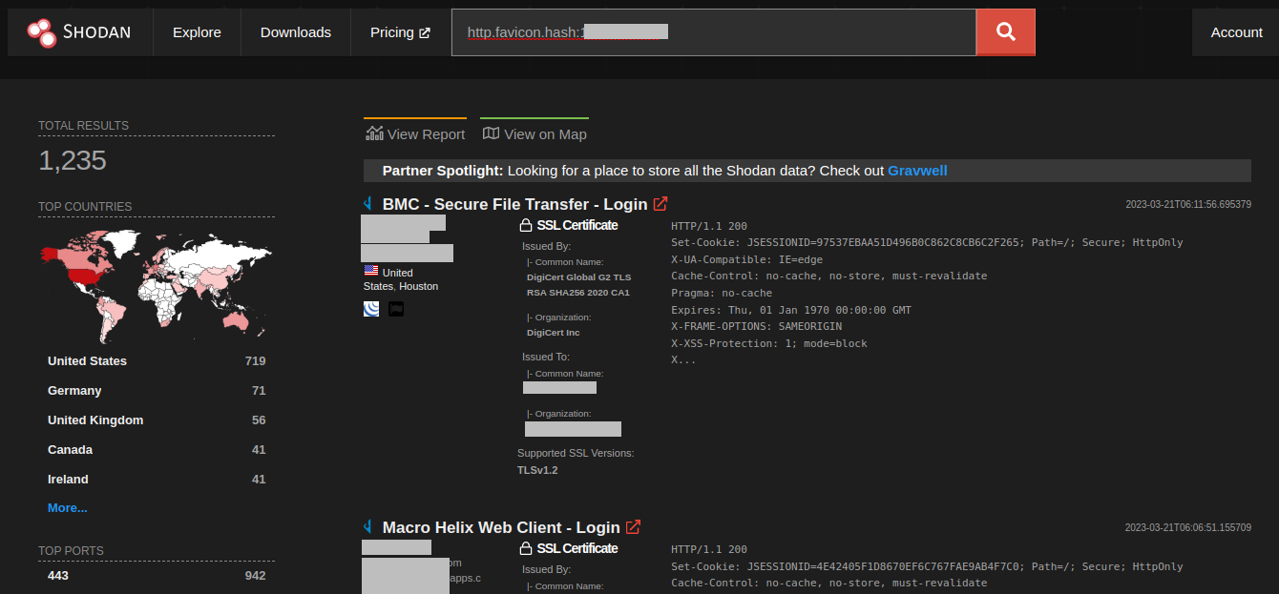Click the TLSv1.2 supported version text

point(537,470)
